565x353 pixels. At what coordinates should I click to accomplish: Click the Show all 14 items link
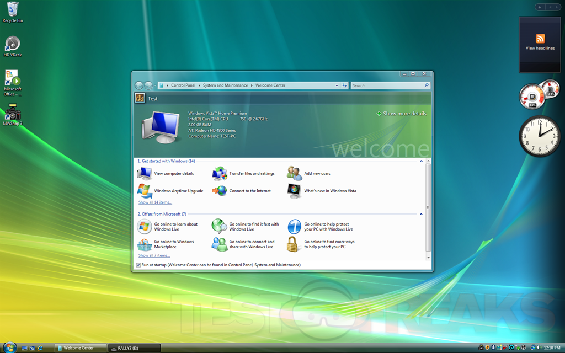click(x=155, y=202)
